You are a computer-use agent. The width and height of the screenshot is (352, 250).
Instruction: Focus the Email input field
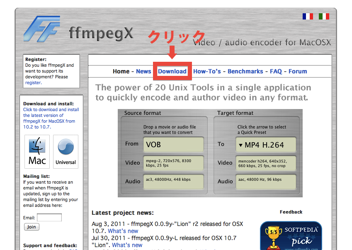(49, 218)
